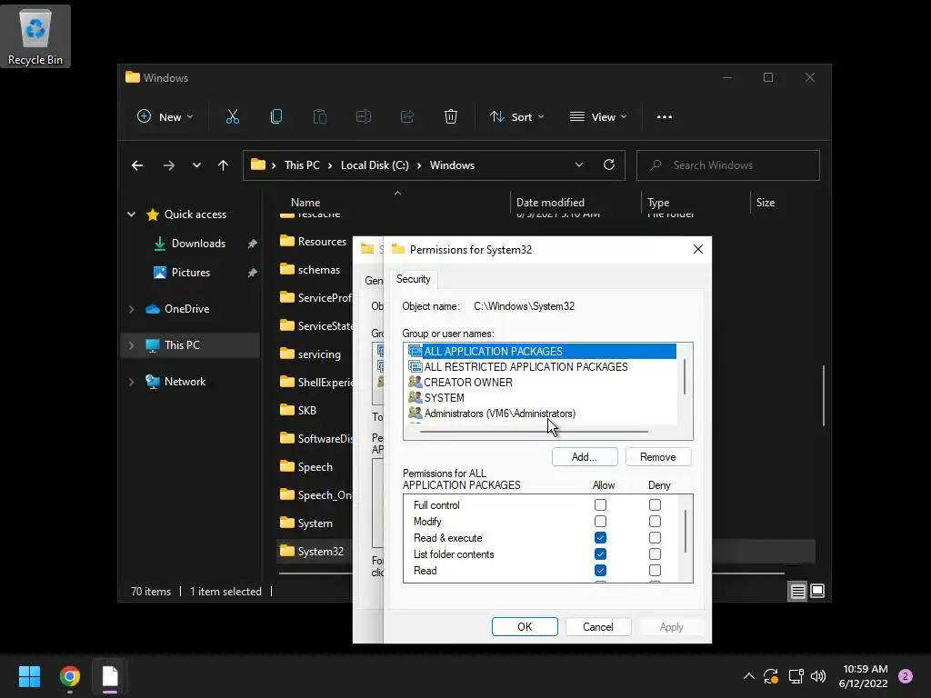Open the View dropdown
This screenshot has height=698, width=931.
tap(598, 117)
